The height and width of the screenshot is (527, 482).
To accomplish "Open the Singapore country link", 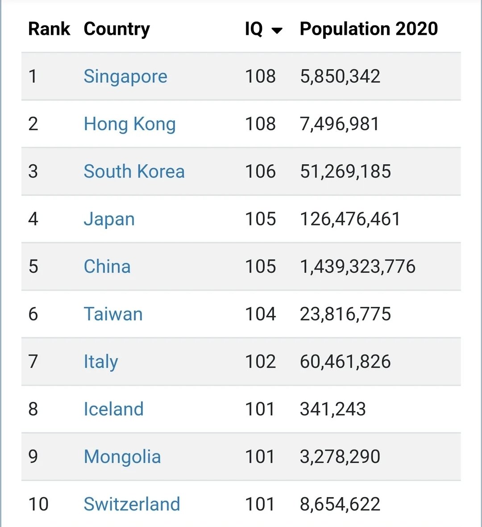I will [125, 77].
